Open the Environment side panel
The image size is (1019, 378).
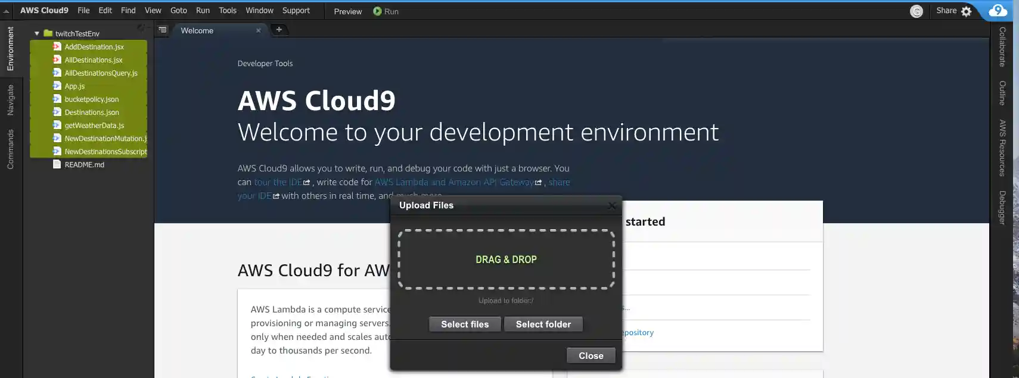pos(10,49)
